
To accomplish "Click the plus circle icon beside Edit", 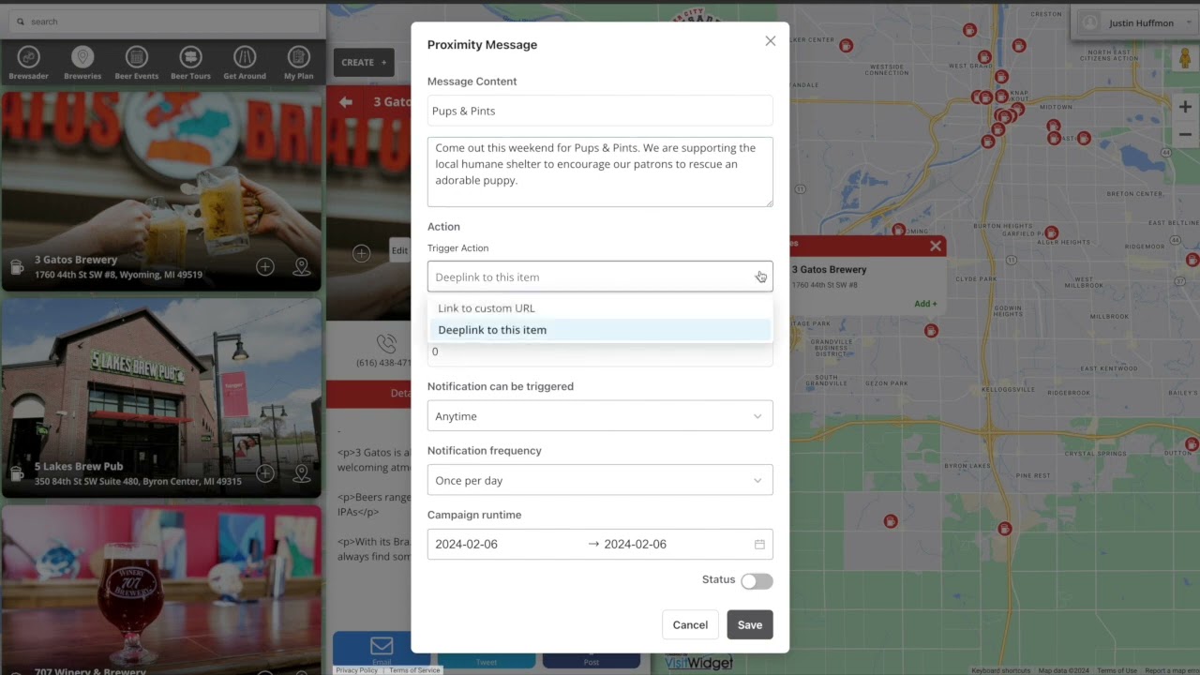I will point(361,253).
